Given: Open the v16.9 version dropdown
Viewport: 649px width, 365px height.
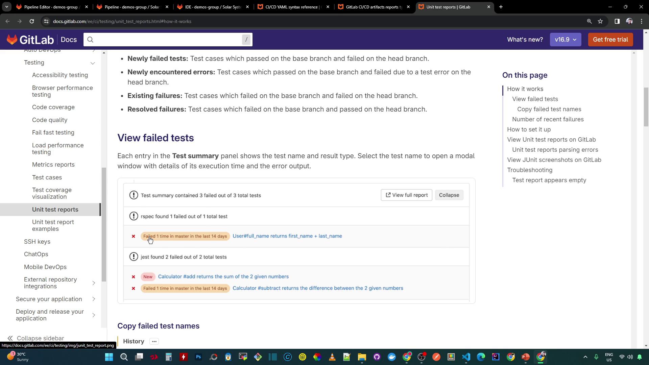Looking at the screenshot, I should tap(565, 40).
